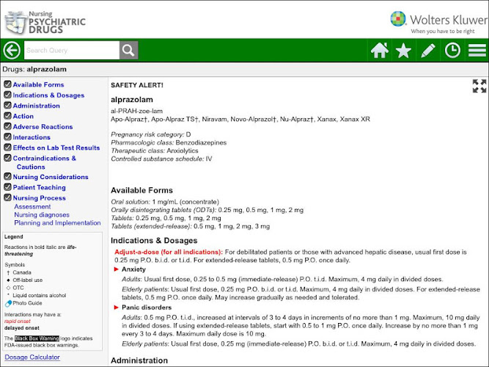
Task: Click the 'delayed onset' legend text
Action: point(22,328)
